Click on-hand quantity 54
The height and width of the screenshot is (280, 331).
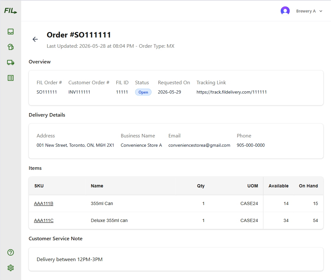[315, 220]
